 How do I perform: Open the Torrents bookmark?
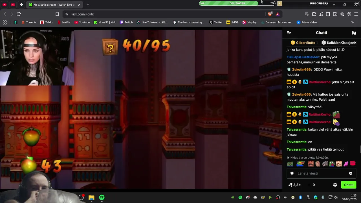point(28,22)
